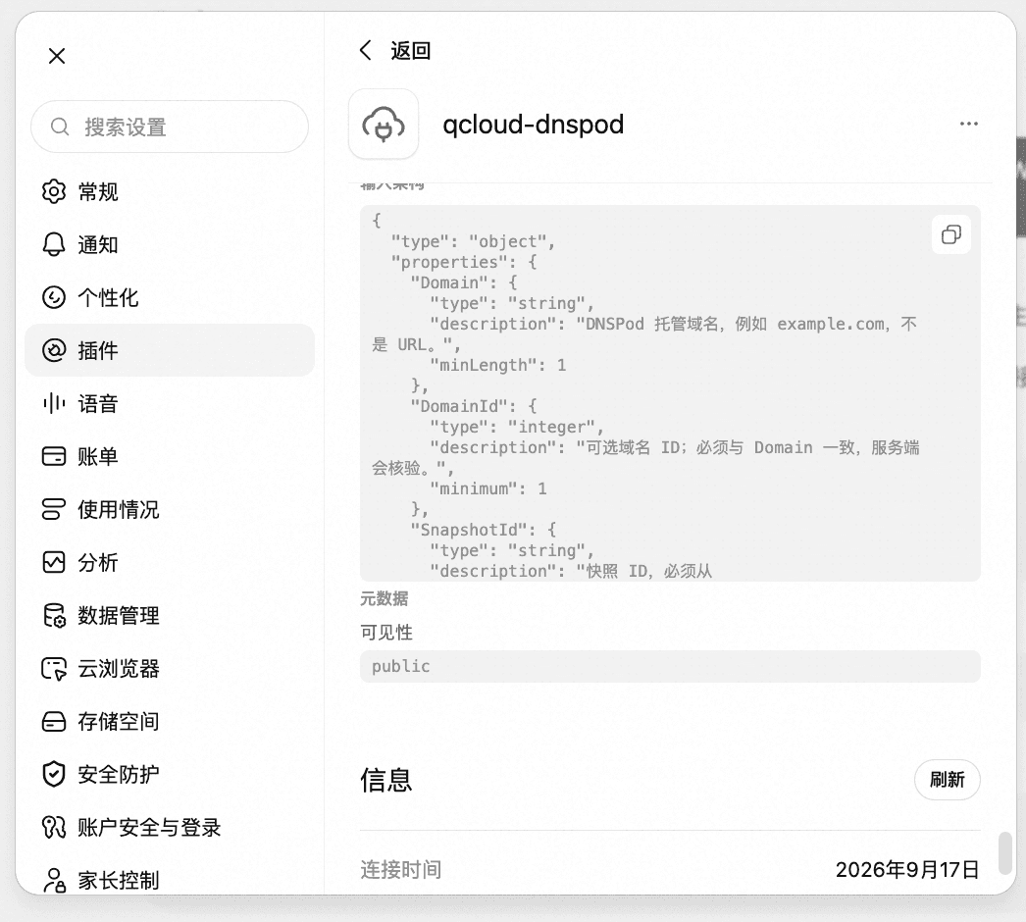Click the 分析 chart icon

click(x=54, y=562)
